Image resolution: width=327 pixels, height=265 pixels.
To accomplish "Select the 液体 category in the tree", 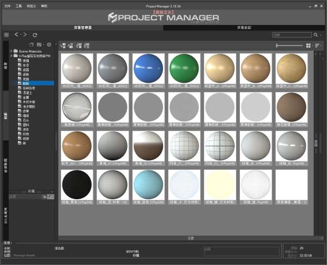I will point(26,130).
